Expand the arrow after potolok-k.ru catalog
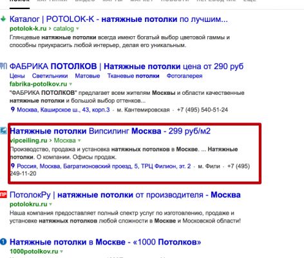304x258 pixels. (x=77, y=28)
